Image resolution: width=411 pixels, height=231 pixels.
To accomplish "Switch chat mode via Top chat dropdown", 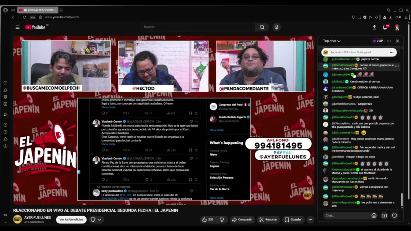I will pyautogui.click(x=332, y=41).
